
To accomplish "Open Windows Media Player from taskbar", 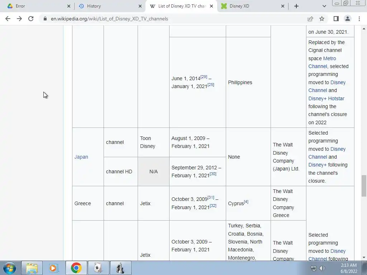I will tap(53, 268).
